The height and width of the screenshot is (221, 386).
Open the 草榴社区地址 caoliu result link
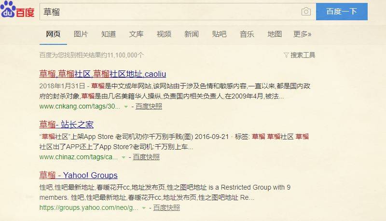click(x=103, y=74)
